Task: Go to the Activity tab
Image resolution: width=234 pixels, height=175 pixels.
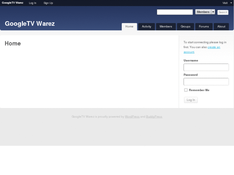Action: pos(146,27)
